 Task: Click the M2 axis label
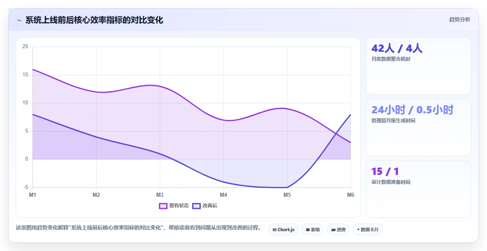click(x=96, y=195)
